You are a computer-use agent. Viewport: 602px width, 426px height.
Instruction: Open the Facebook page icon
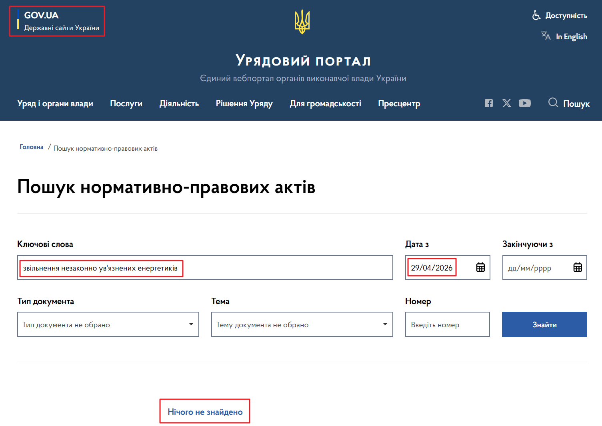(489, 103)
